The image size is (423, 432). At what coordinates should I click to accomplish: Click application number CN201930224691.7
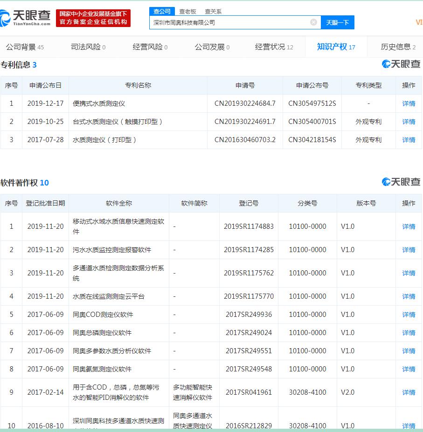(245, 122)
